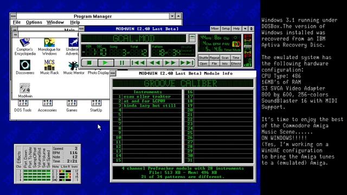Toggle the Info panel button
The height and width of the screenshot is (195, 347).
coord(225,64)
